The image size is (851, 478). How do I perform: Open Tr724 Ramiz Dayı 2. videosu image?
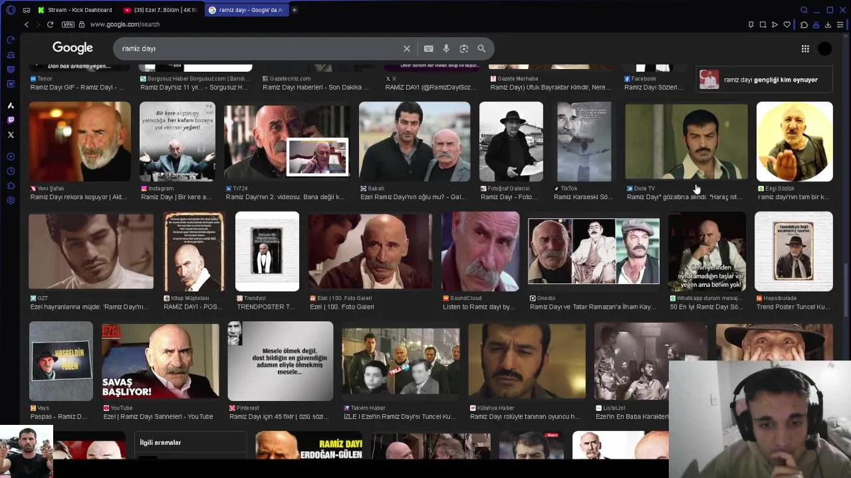287,141
